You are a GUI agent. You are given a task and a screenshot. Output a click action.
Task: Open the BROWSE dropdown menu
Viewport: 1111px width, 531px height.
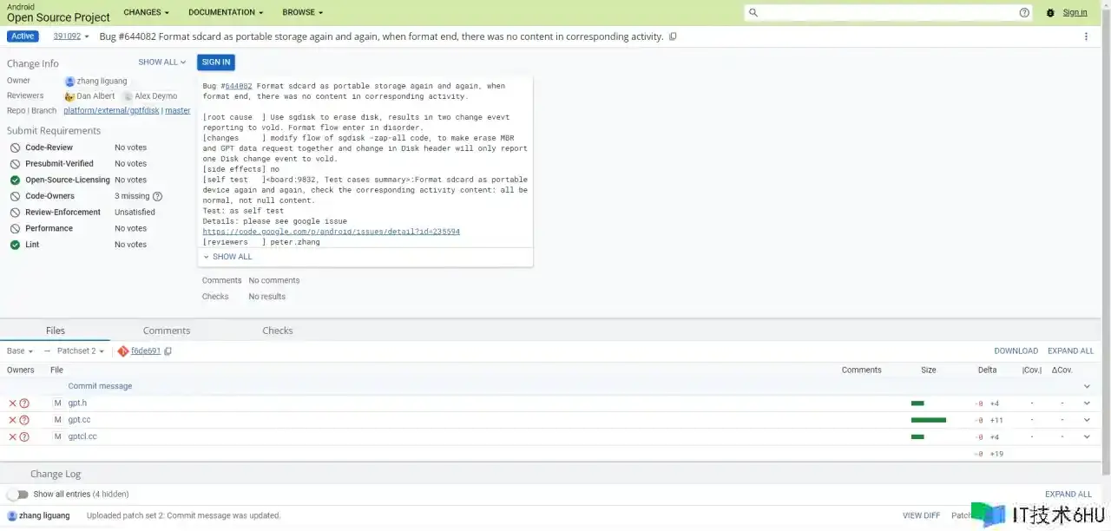[302, 12]
